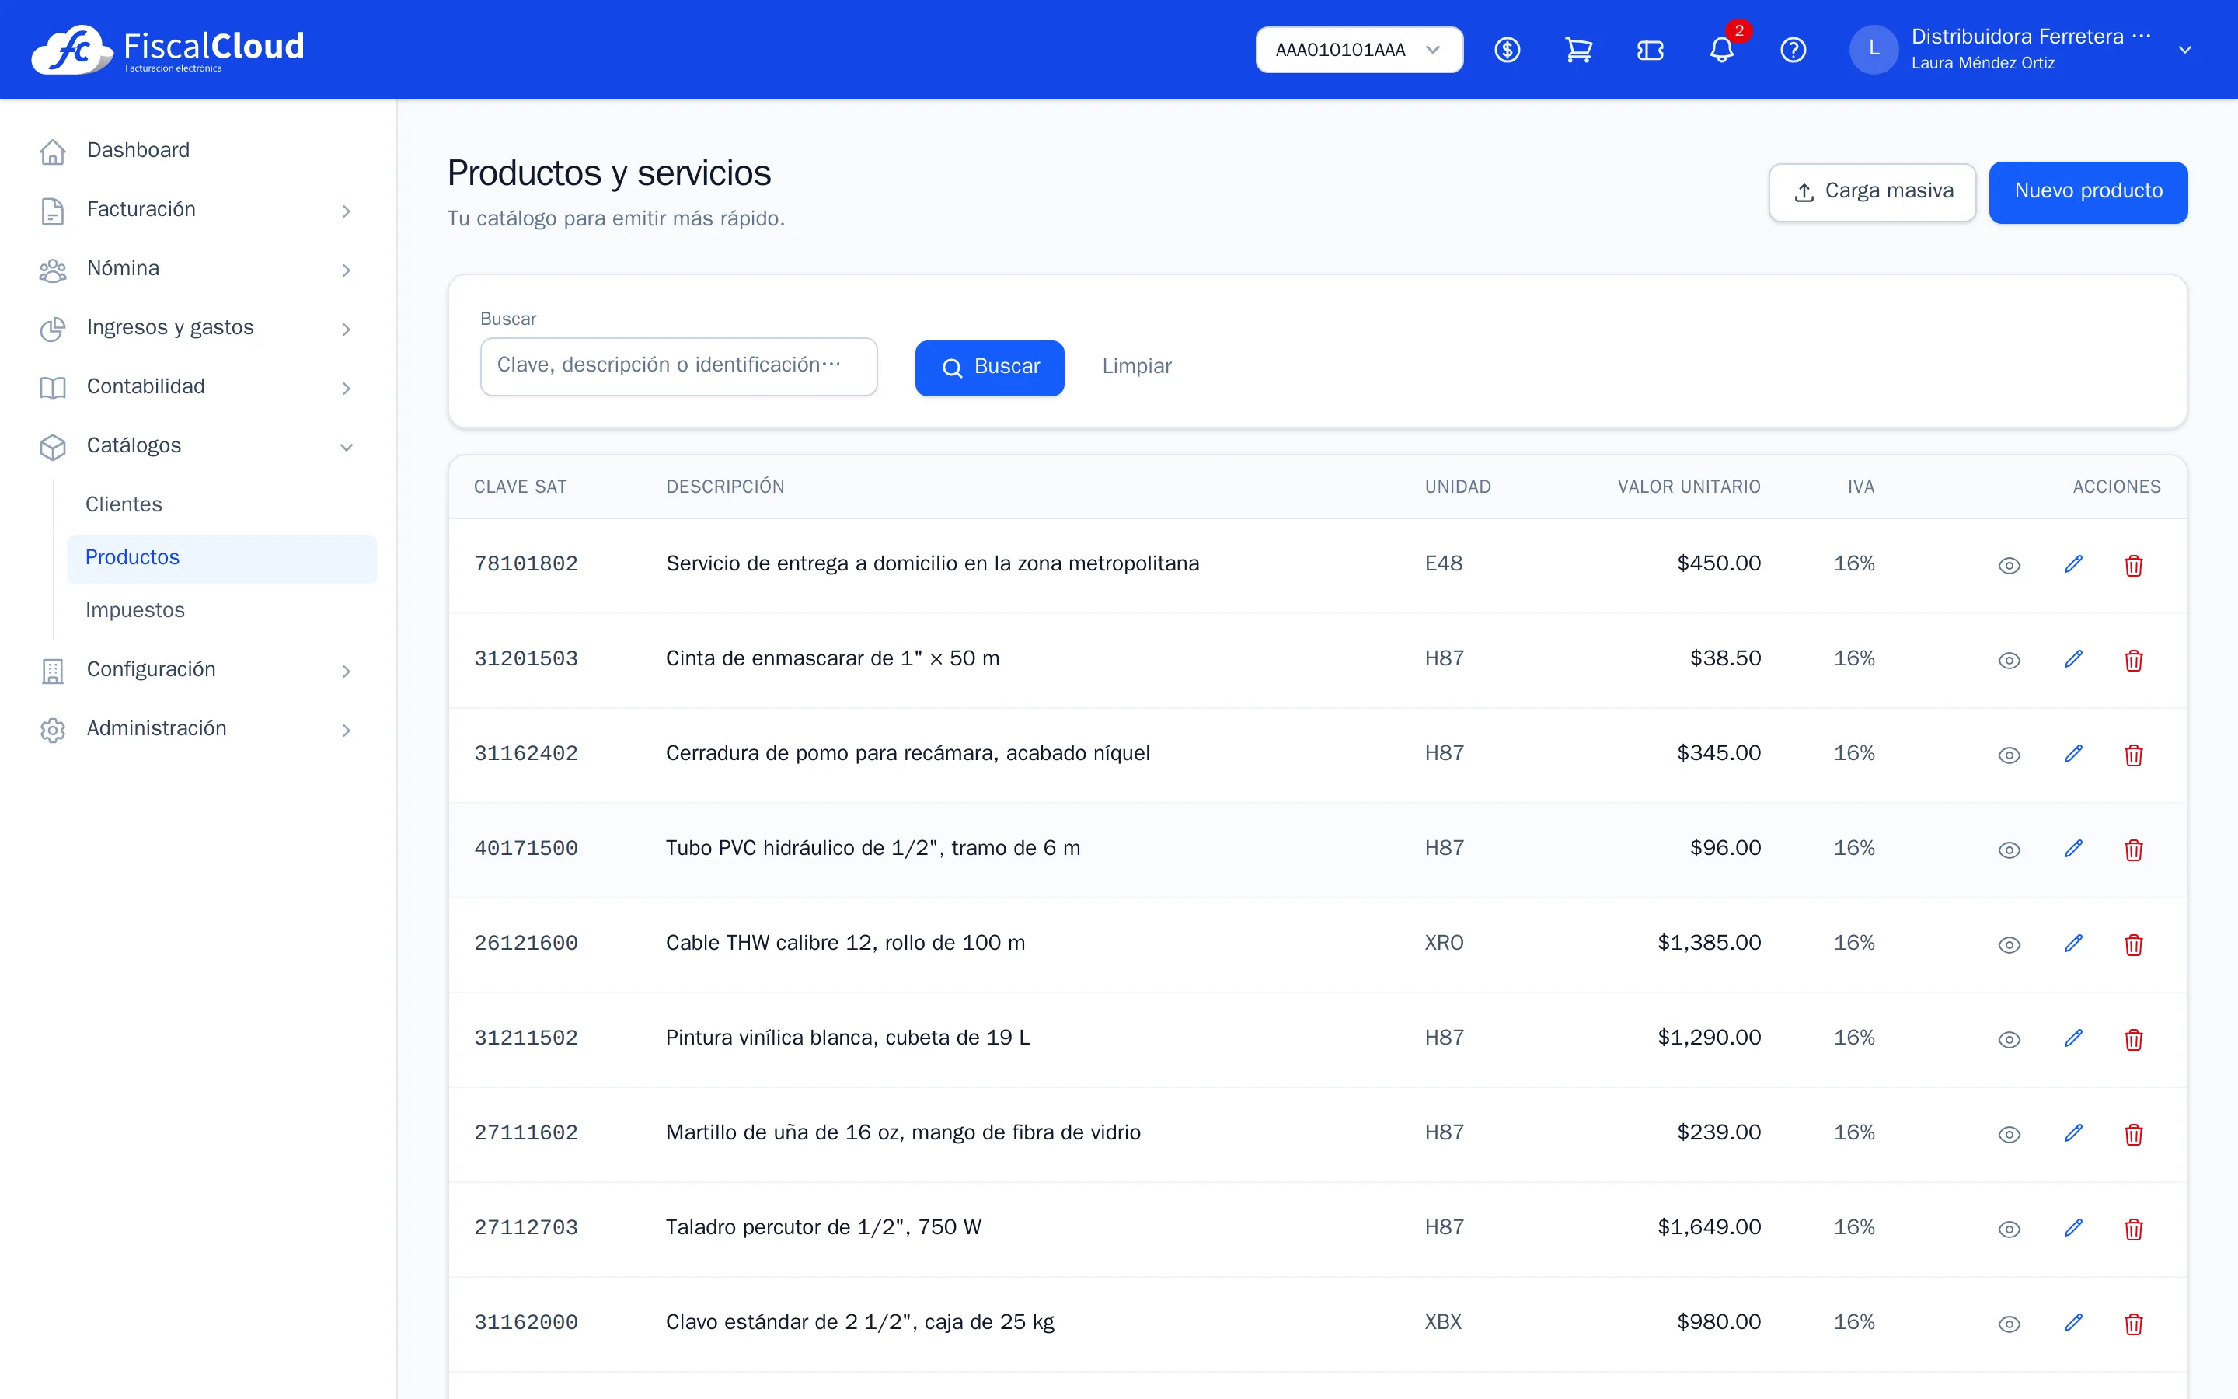Delete the Cinta de enmascarar product
The height and width of the screenshot is (1399, 2238).
[x=2134, y=660]
